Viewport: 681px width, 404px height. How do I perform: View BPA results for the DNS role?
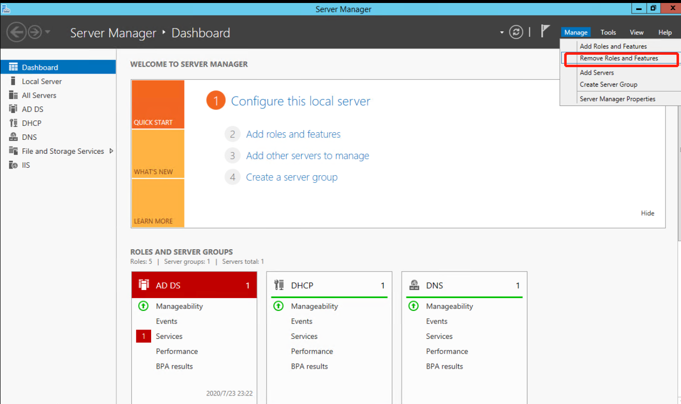445,366
